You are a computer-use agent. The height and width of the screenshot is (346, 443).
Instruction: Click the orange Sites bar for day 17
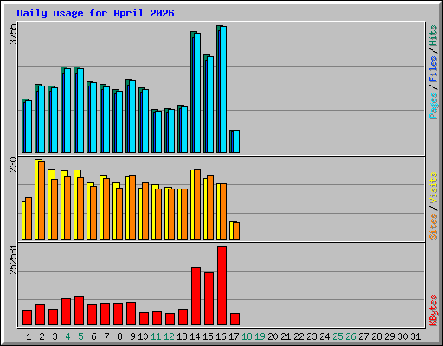236,231
